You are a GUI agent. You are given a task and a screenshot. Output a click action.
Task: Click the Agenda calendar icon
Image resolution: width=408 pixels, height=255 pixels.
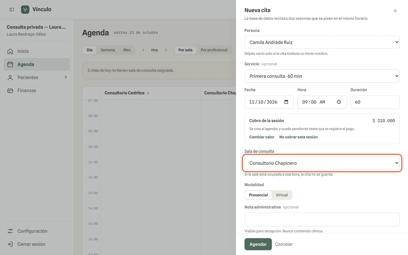10,64
